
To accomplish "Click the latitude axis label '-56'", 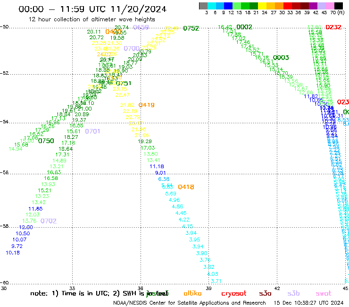I will coord(4,173).
